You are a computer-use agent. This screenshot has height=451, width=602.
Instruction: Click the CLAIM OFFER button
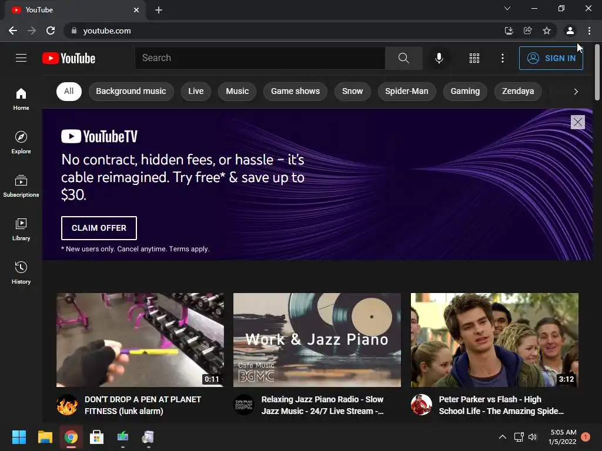pyautogui.click(x=99, y=228)
